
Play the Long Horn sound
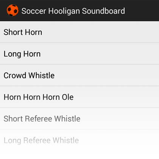pos(79,54)
